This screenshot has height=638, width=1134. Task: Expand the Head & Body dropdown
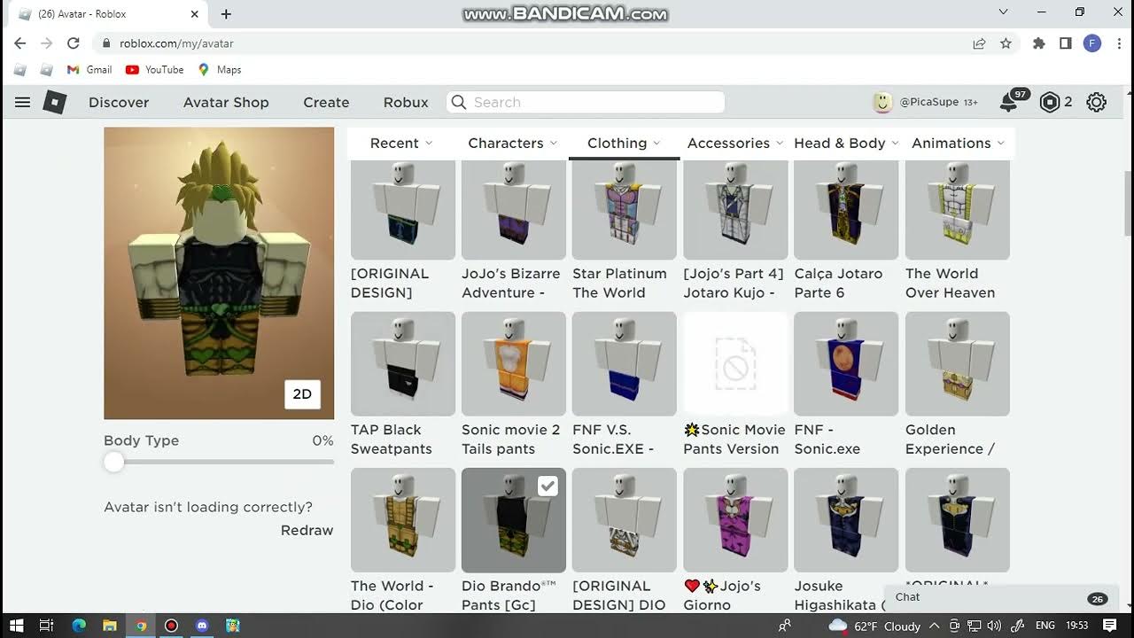[x=846, y=144]
